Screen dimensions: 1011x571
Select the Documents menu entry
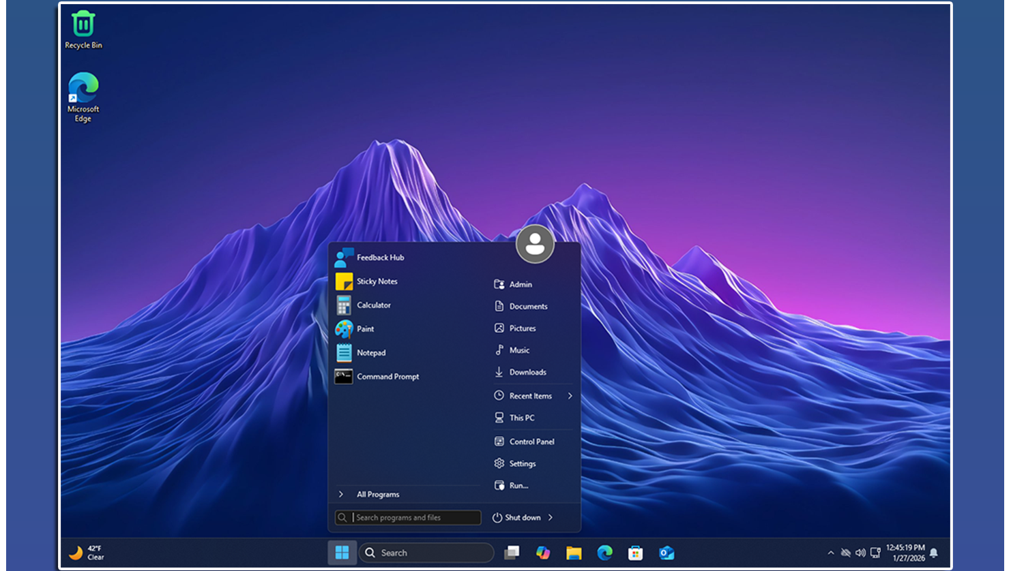click(528, 307)
